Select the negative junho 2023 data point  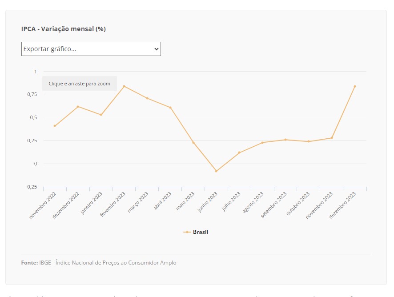tap(216, 171)
